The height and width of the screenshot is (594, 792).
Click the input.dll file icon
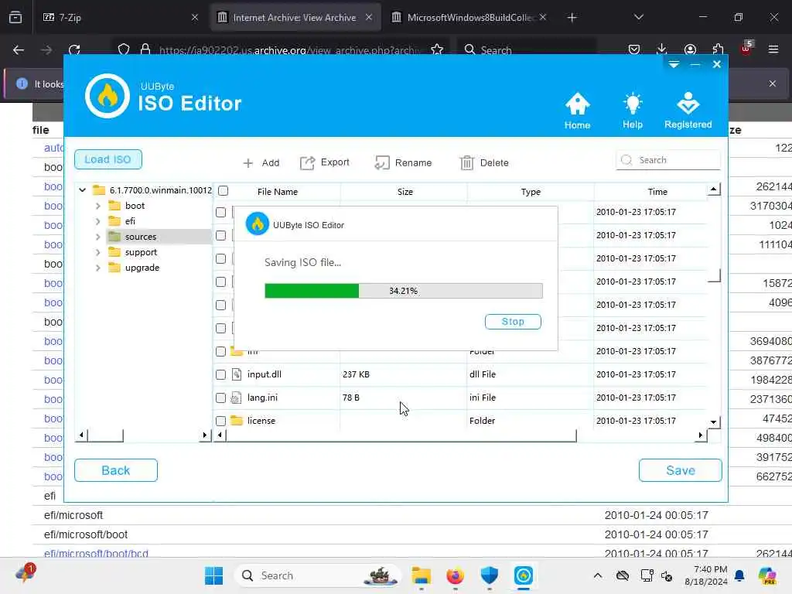pos(237,374)
